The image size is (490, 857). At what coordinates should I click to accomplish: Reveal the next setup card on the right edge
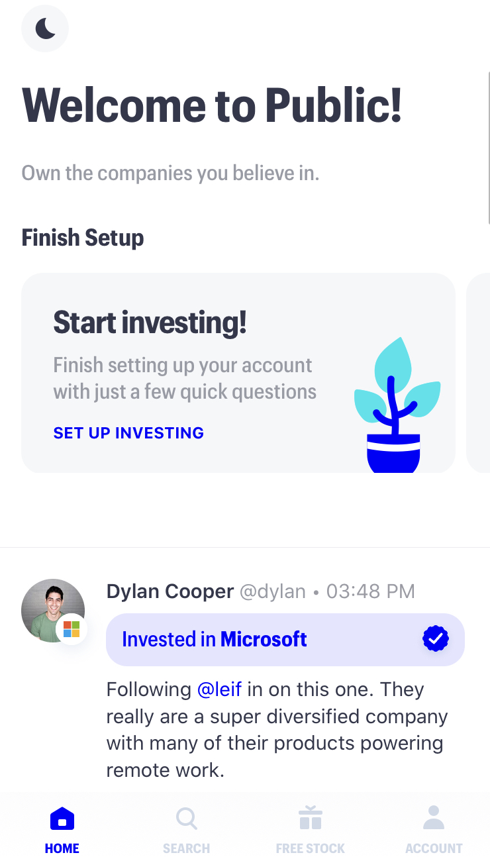click(479, 373)
